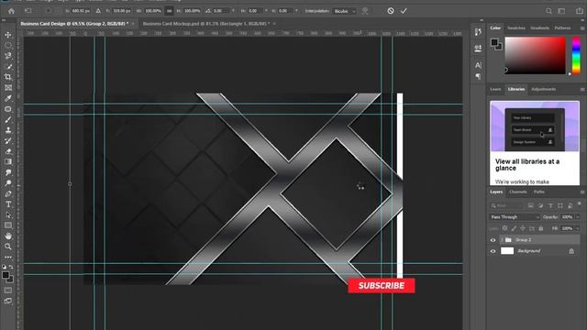Open the Edit Toolbar three-dots menu
The height and width of the screenshot is (330, 587).
click(8, 257)
